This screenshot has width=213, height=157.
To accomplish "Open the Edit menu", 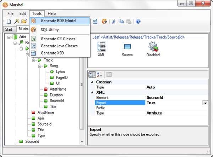I will (x=23, y=13).
